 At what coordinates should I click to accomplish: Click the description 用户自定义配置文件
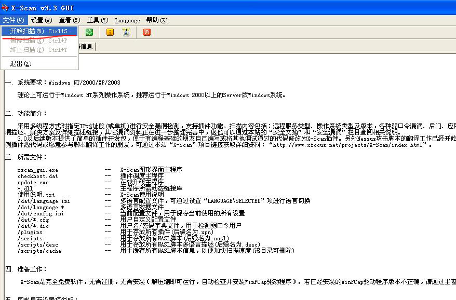point(148,219)
